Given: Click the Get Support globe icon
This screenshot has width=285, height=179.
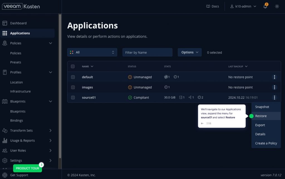Looking at the screenshot, I should pyautogui.click(x=5, y=175).
